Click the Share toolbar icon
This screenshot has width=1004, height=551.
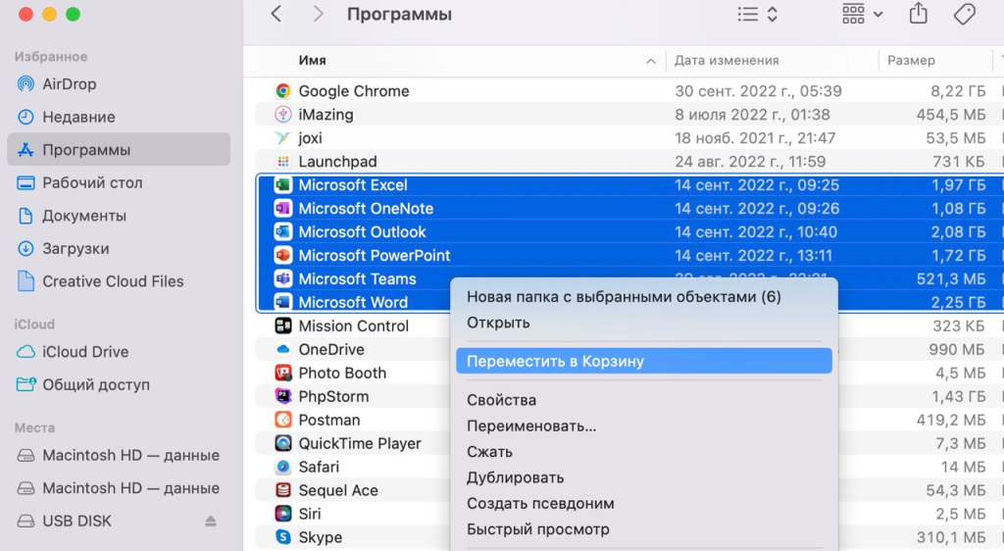(x=918, y=14)
